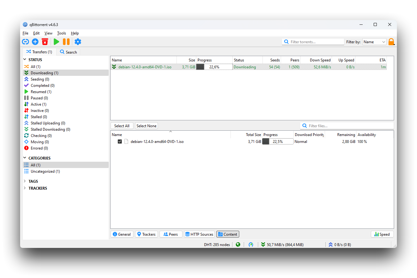Expand the TAGS section
The image size is (417, 278).
pyautogui.click(x=25, y=181)
